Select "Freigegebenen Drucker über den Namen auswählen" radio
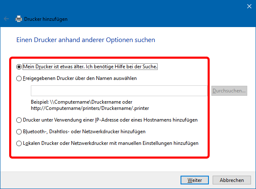This screenshot has height=189, width=256. tap(18, 78)
